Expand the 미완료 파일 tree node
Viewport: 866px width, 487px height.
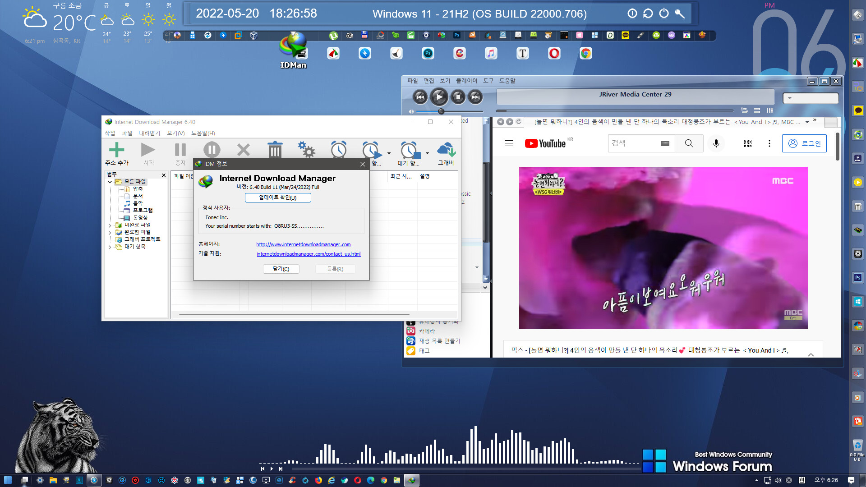coord(110,225)
